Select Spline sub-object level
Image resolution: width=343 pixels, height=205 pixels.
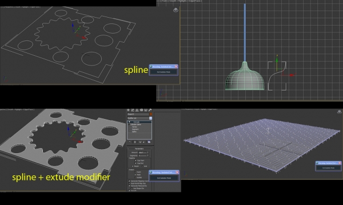click(x=134, y=132)
